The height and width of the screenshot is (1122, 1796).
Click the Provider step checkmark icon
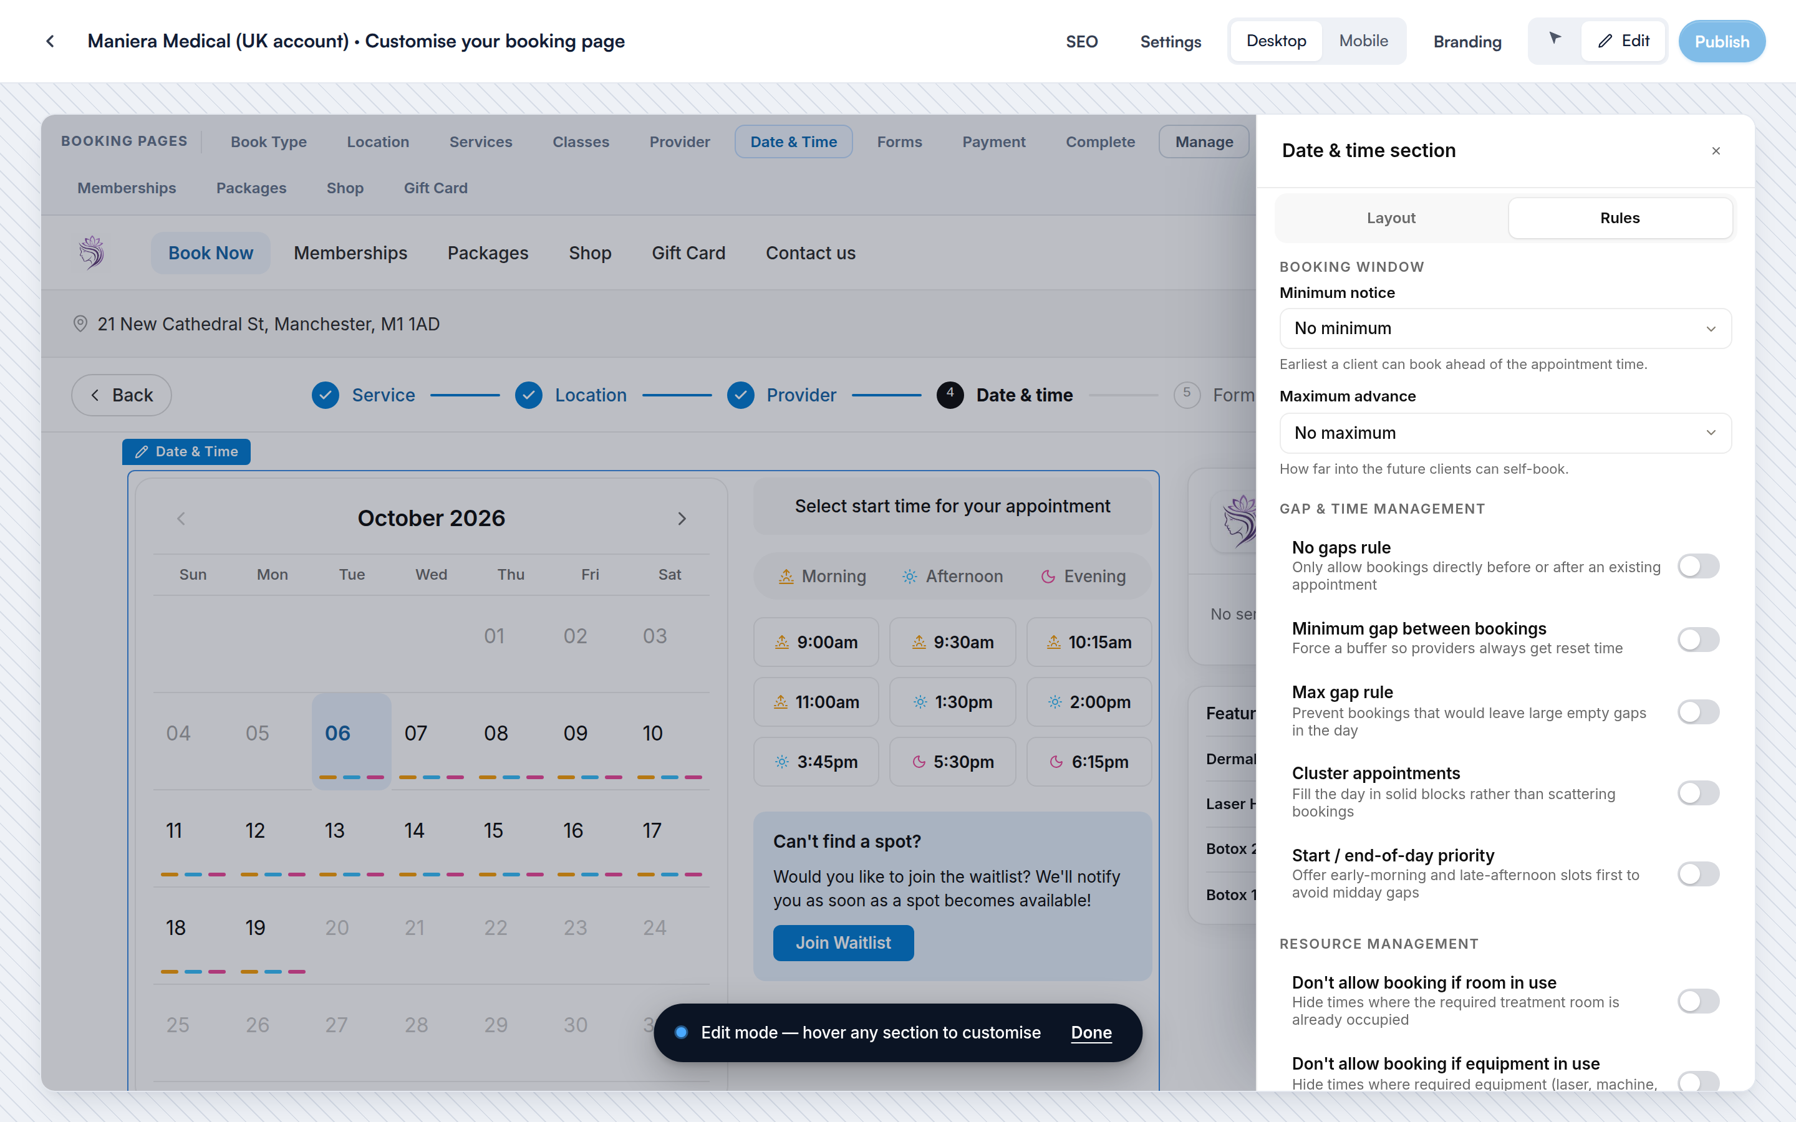click(740, 395)
